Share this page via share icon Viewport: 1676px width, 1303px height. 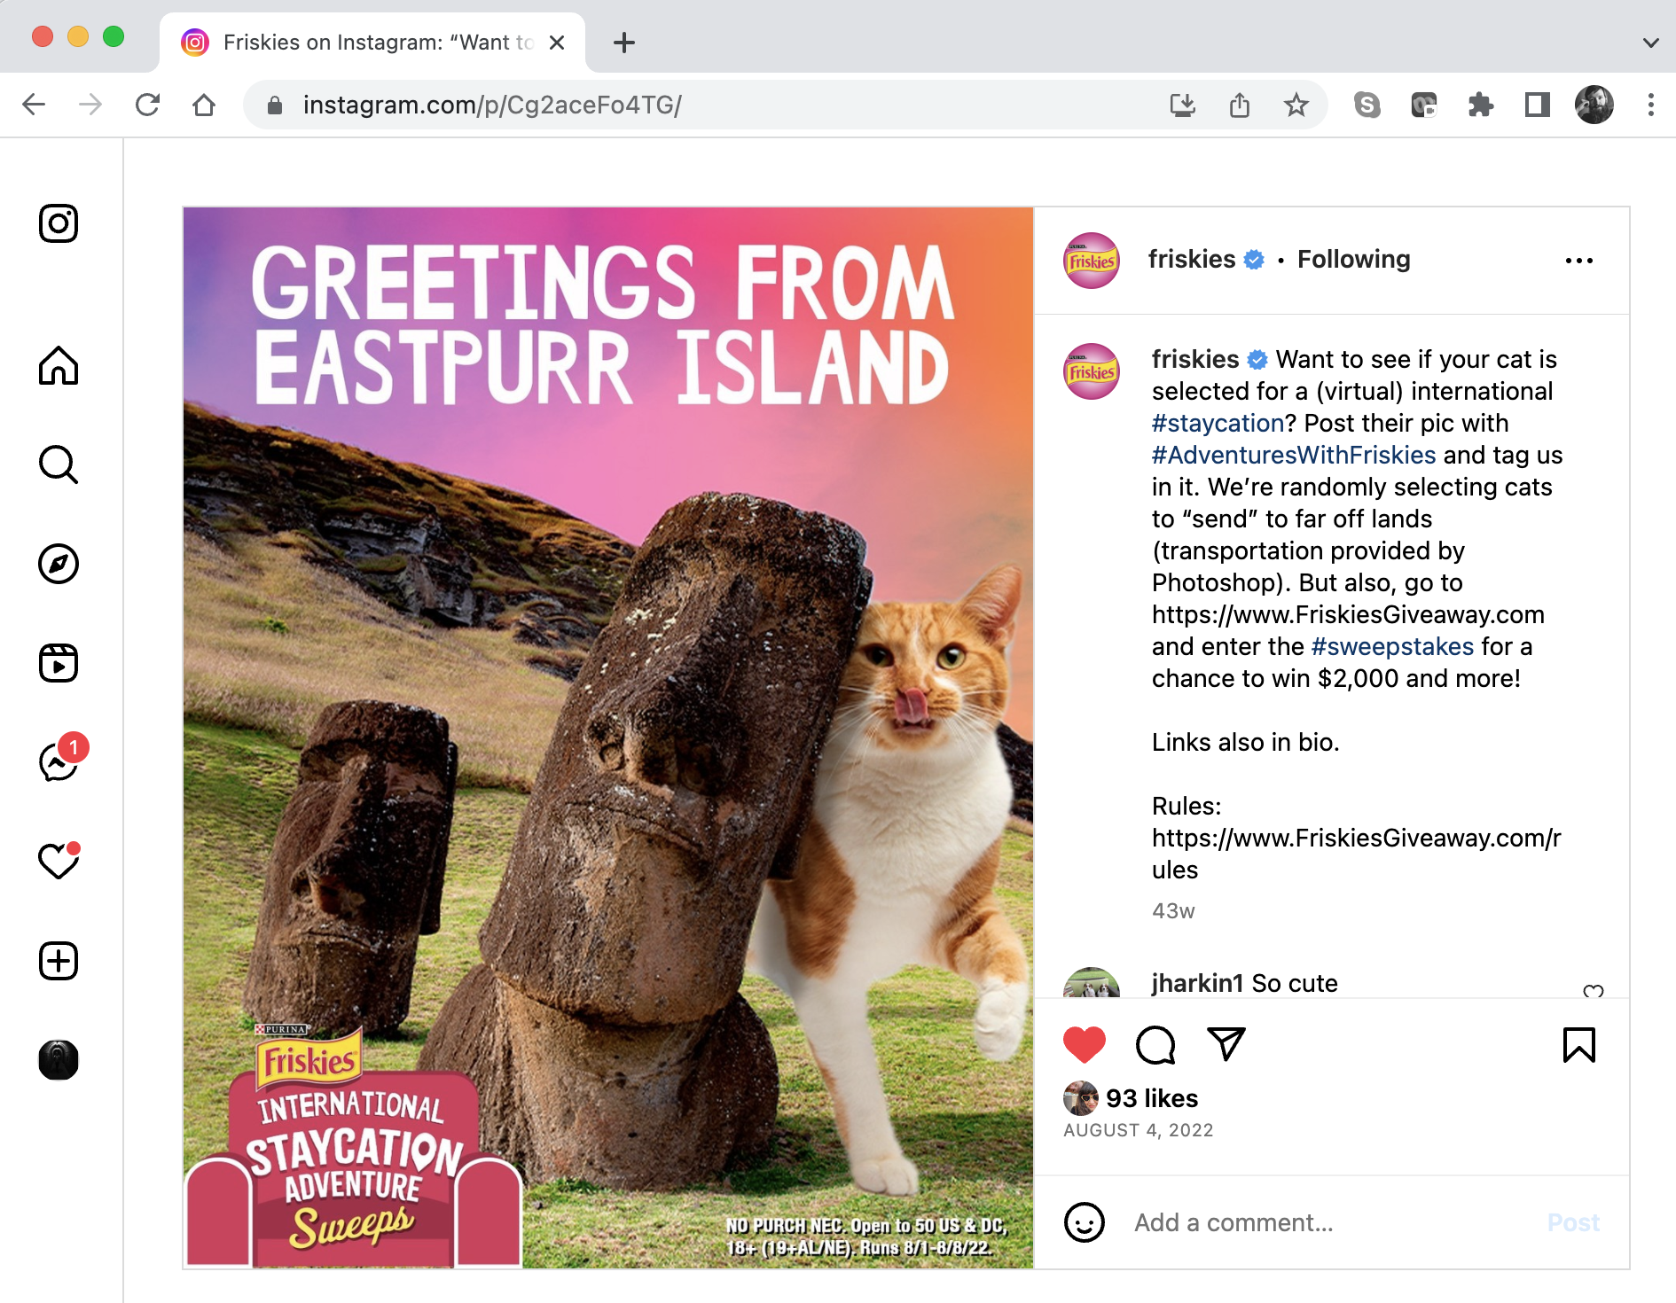click(x=1240, y=105)
